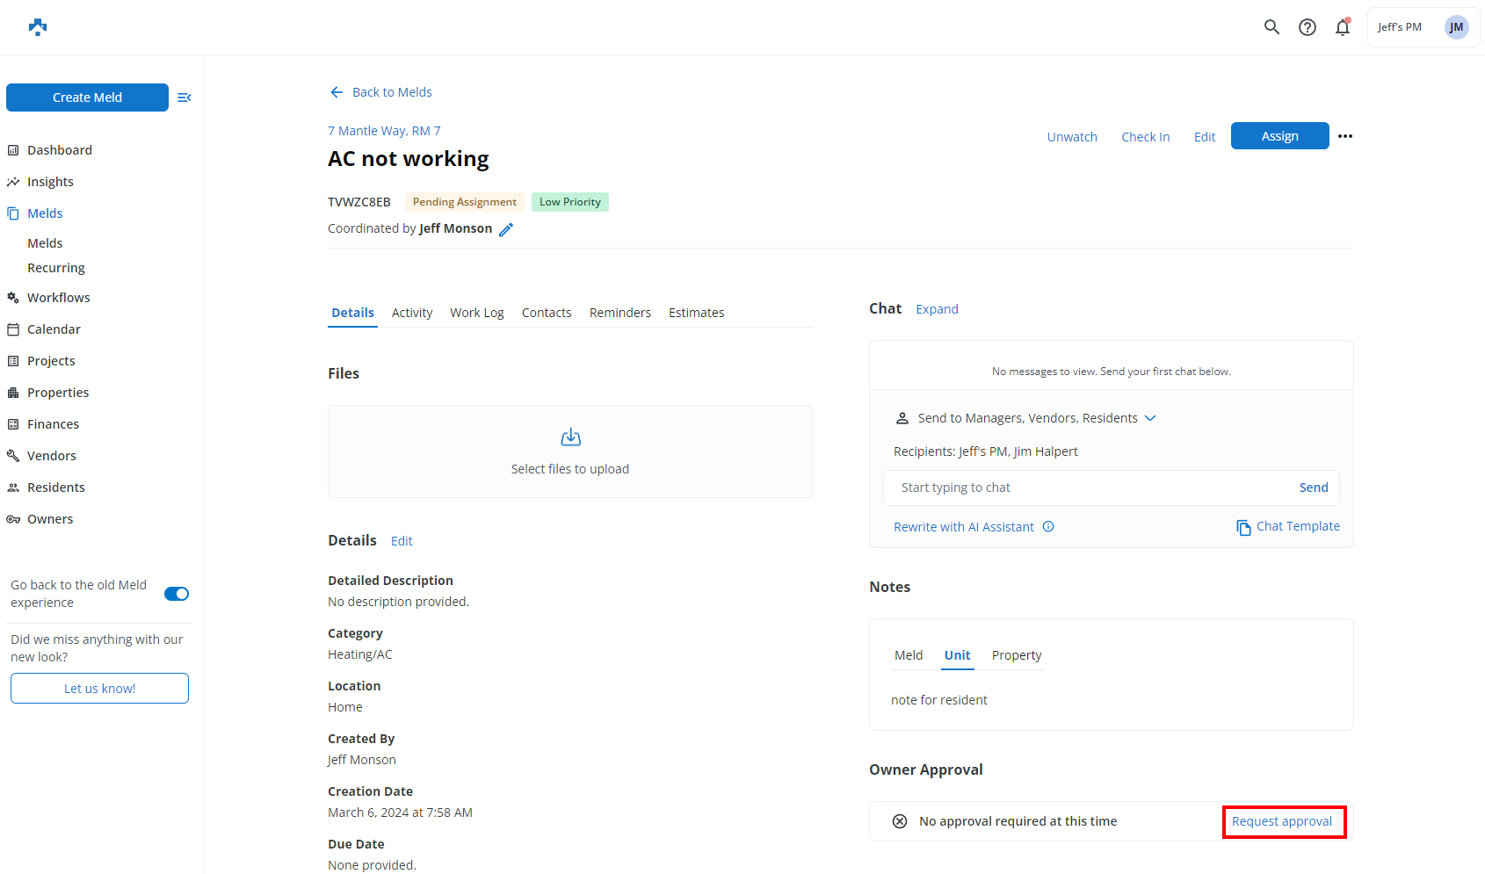Click the chat message input field

click(x=1090, y=488)
